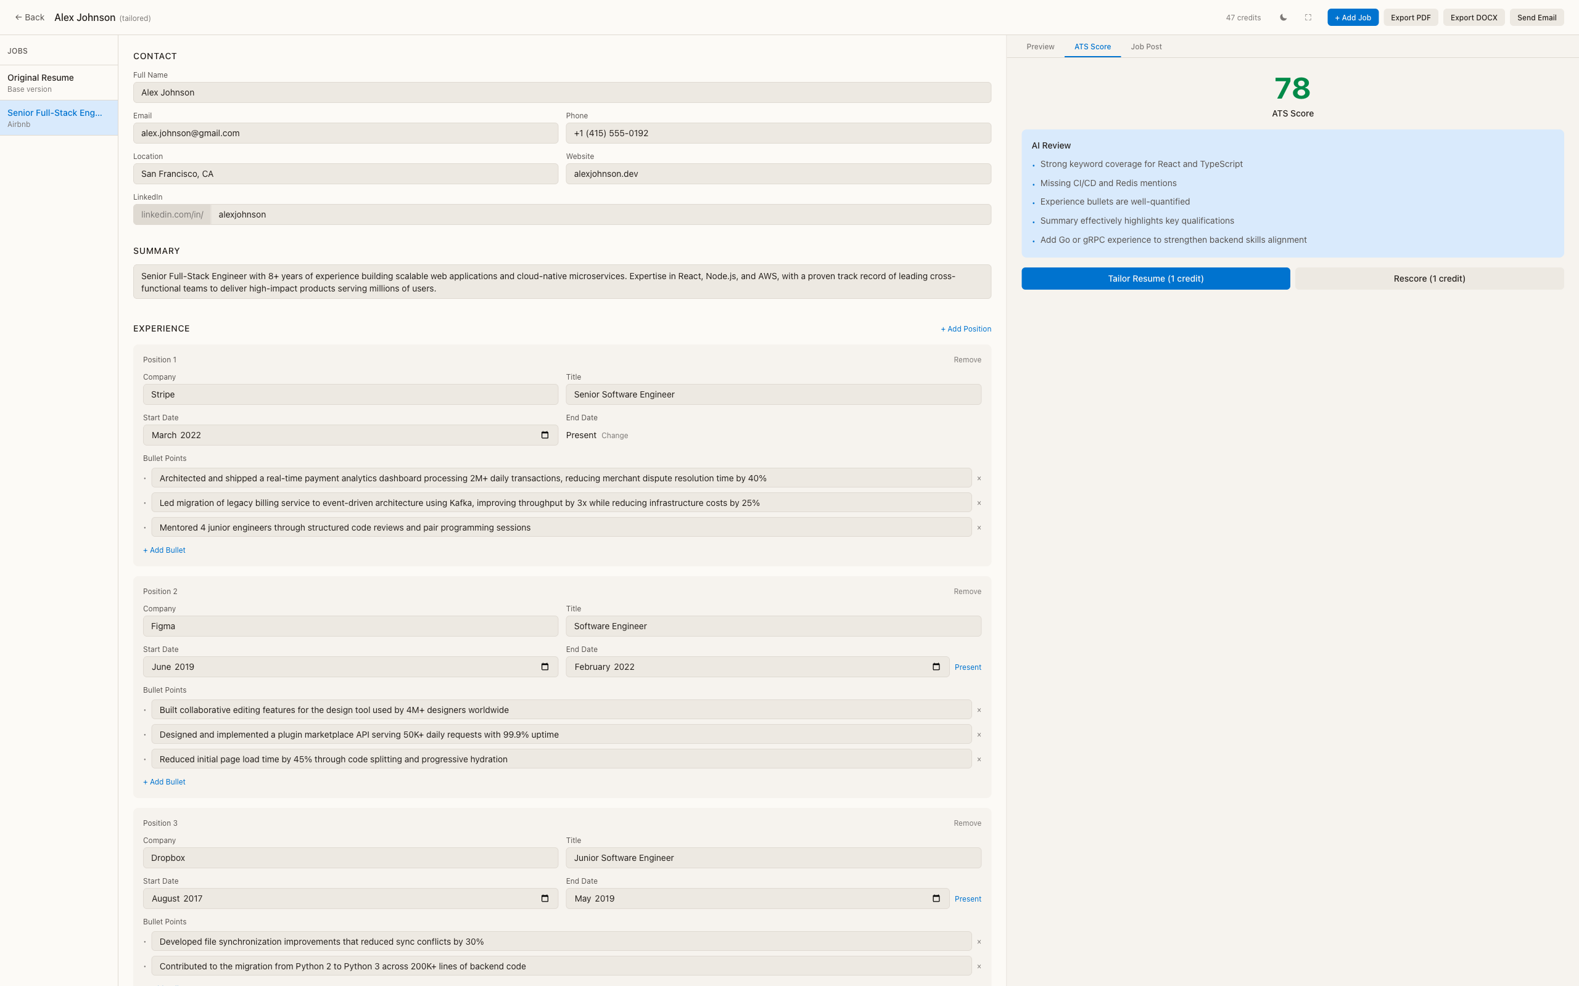Image resolution: width=1579 pixels, height=986 pixels.
Task: Click + Add Position link
Action: pos(966,328)
